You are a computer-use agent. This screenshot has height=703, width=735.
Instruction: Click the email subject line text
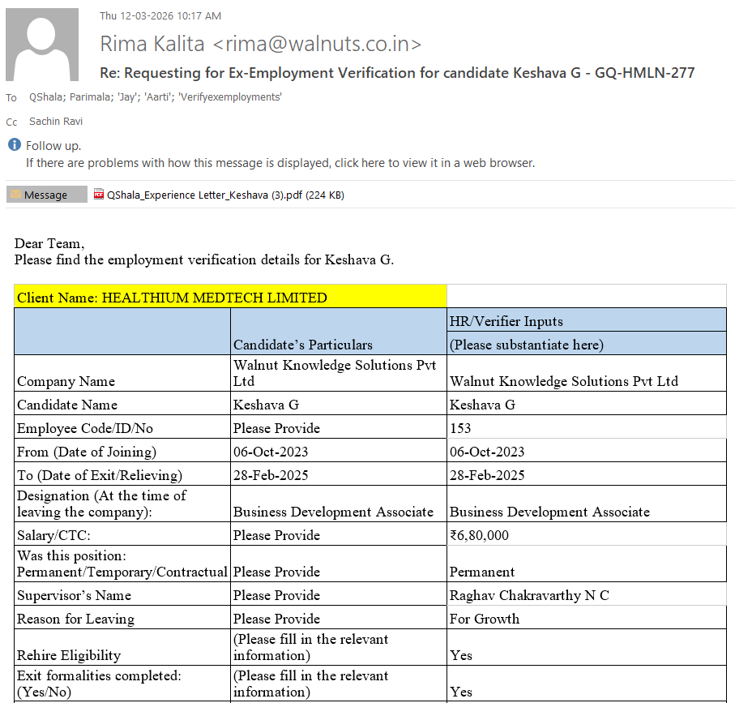tap(397, 73)
